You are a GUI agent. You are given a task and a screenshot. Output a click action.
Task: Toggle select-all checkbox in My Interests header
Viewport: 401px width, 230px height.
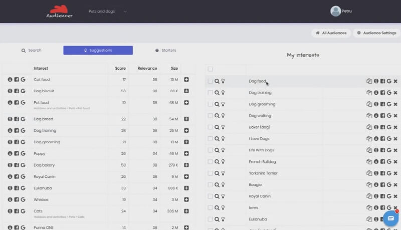click(210, 69)
